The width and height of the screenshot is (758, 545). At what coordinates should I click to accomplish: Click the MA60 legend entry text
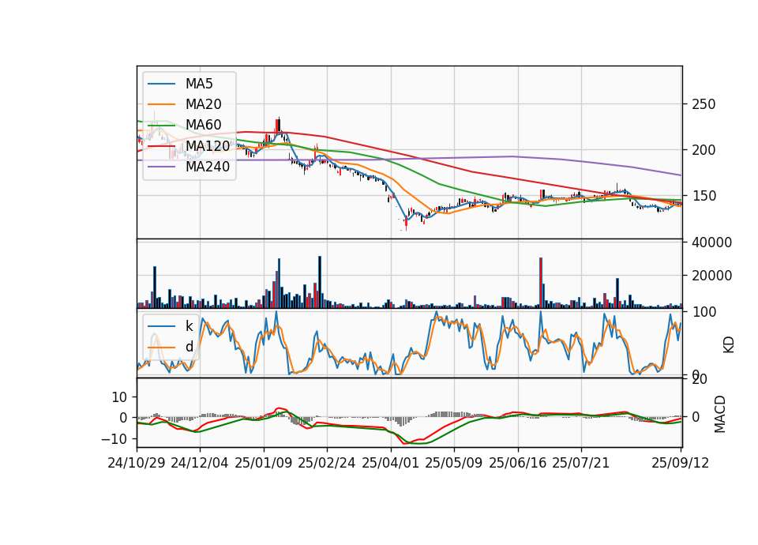coord(204,125)
